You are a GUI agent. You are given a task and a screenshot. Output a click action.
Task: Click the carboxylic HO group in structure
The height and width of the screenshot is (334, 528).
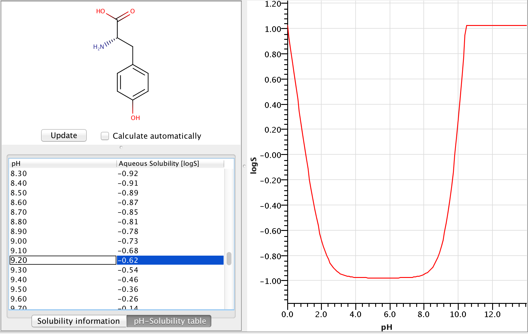click(x=101, y=11)
